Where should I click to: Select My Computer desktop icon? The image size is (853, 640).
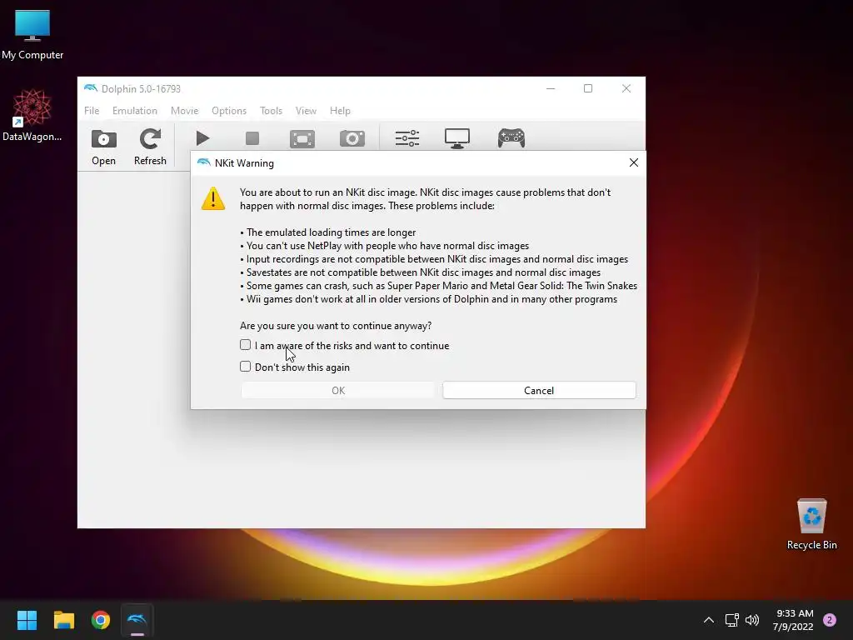point(32,35)
